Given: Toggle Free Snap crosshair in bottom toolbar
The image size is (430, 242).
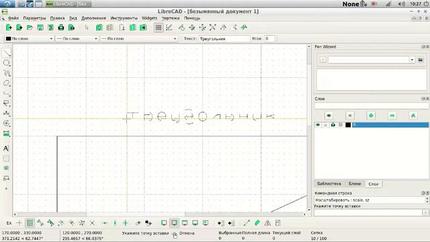Looking at the screenshot, I should tap(19, 223).
